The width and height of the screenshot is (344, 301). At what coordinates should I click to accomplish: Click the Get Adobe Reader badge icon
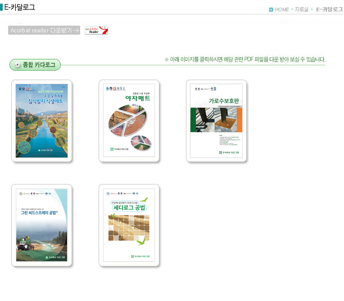96,30
